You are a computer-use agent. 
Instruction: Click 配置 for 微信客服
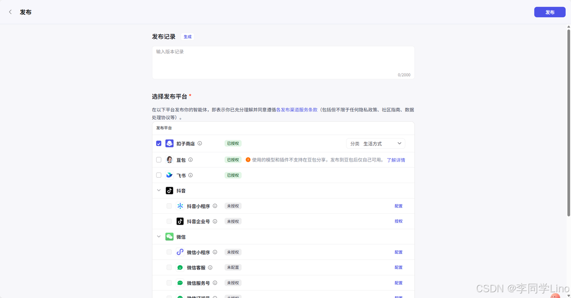coord(398,268)
